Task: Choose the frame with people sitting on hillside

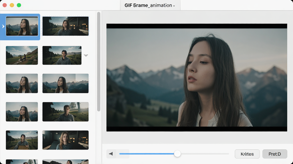Action: click(22, 56)
